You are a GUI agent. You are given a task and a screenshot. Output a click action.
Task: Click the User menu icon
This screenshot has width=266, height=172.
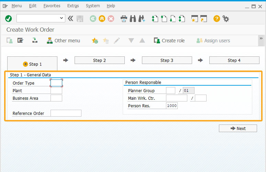coord(10,41)
